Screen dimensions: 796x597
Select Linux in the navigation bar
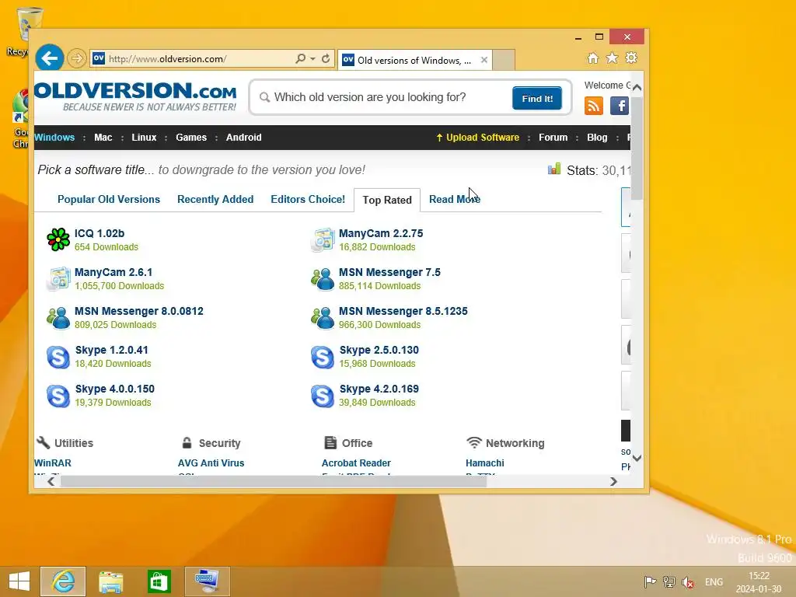click(x=144, y=138)
